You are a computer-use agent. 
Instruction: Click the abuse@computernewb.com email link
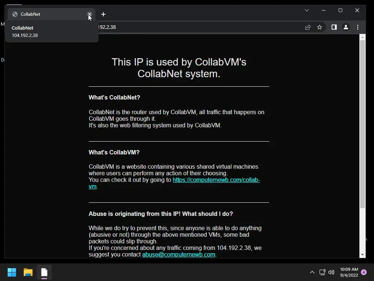[x=179, y=255]
